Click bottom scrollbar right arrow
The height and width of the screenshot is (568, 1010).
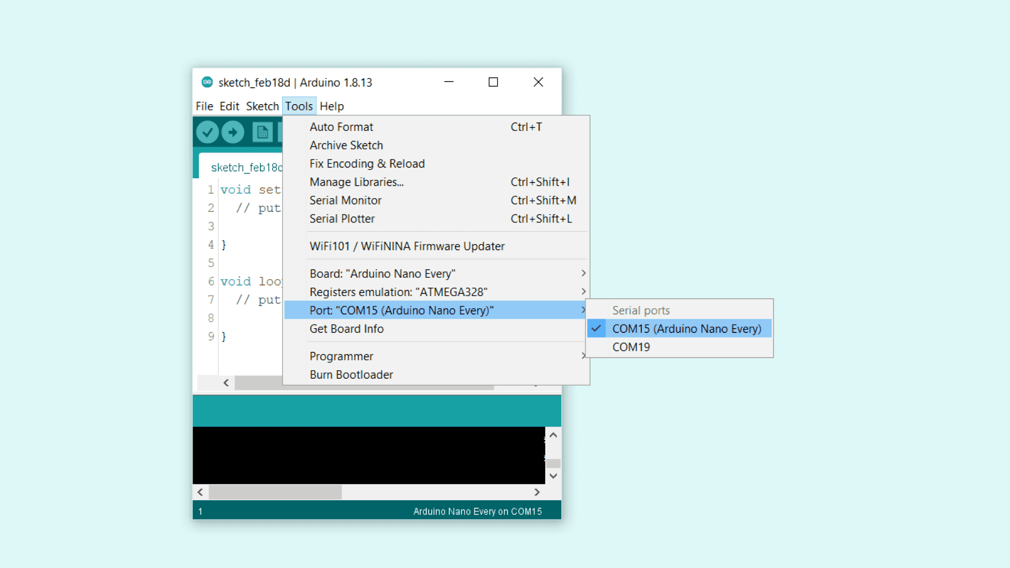coord(537,492)
